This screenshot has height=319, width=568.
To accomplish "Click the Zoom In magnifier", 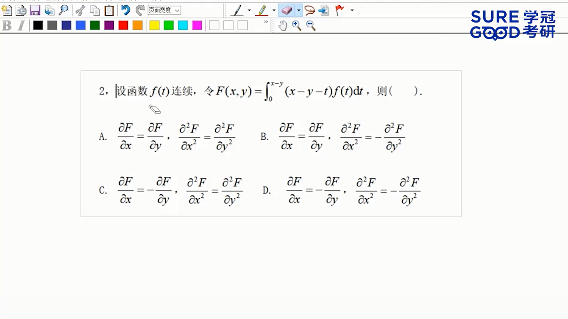I will pyautogui.click(x=296, y=26).
